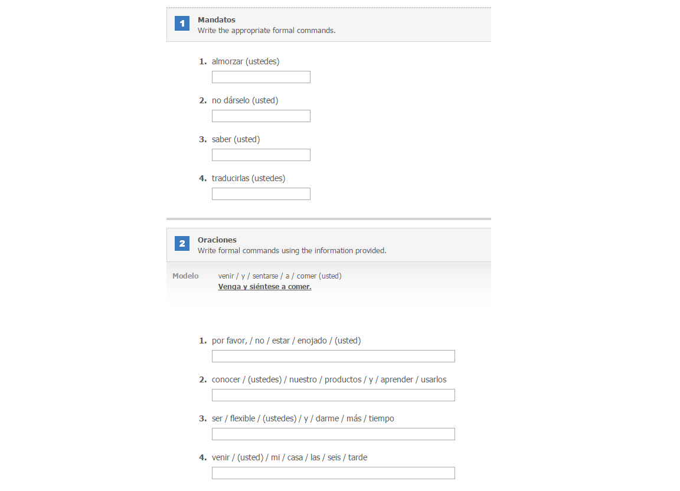
Task: Focus the conocer / nuestro / productos answer box
Action: pyautogui.click(x=334, y=395)
